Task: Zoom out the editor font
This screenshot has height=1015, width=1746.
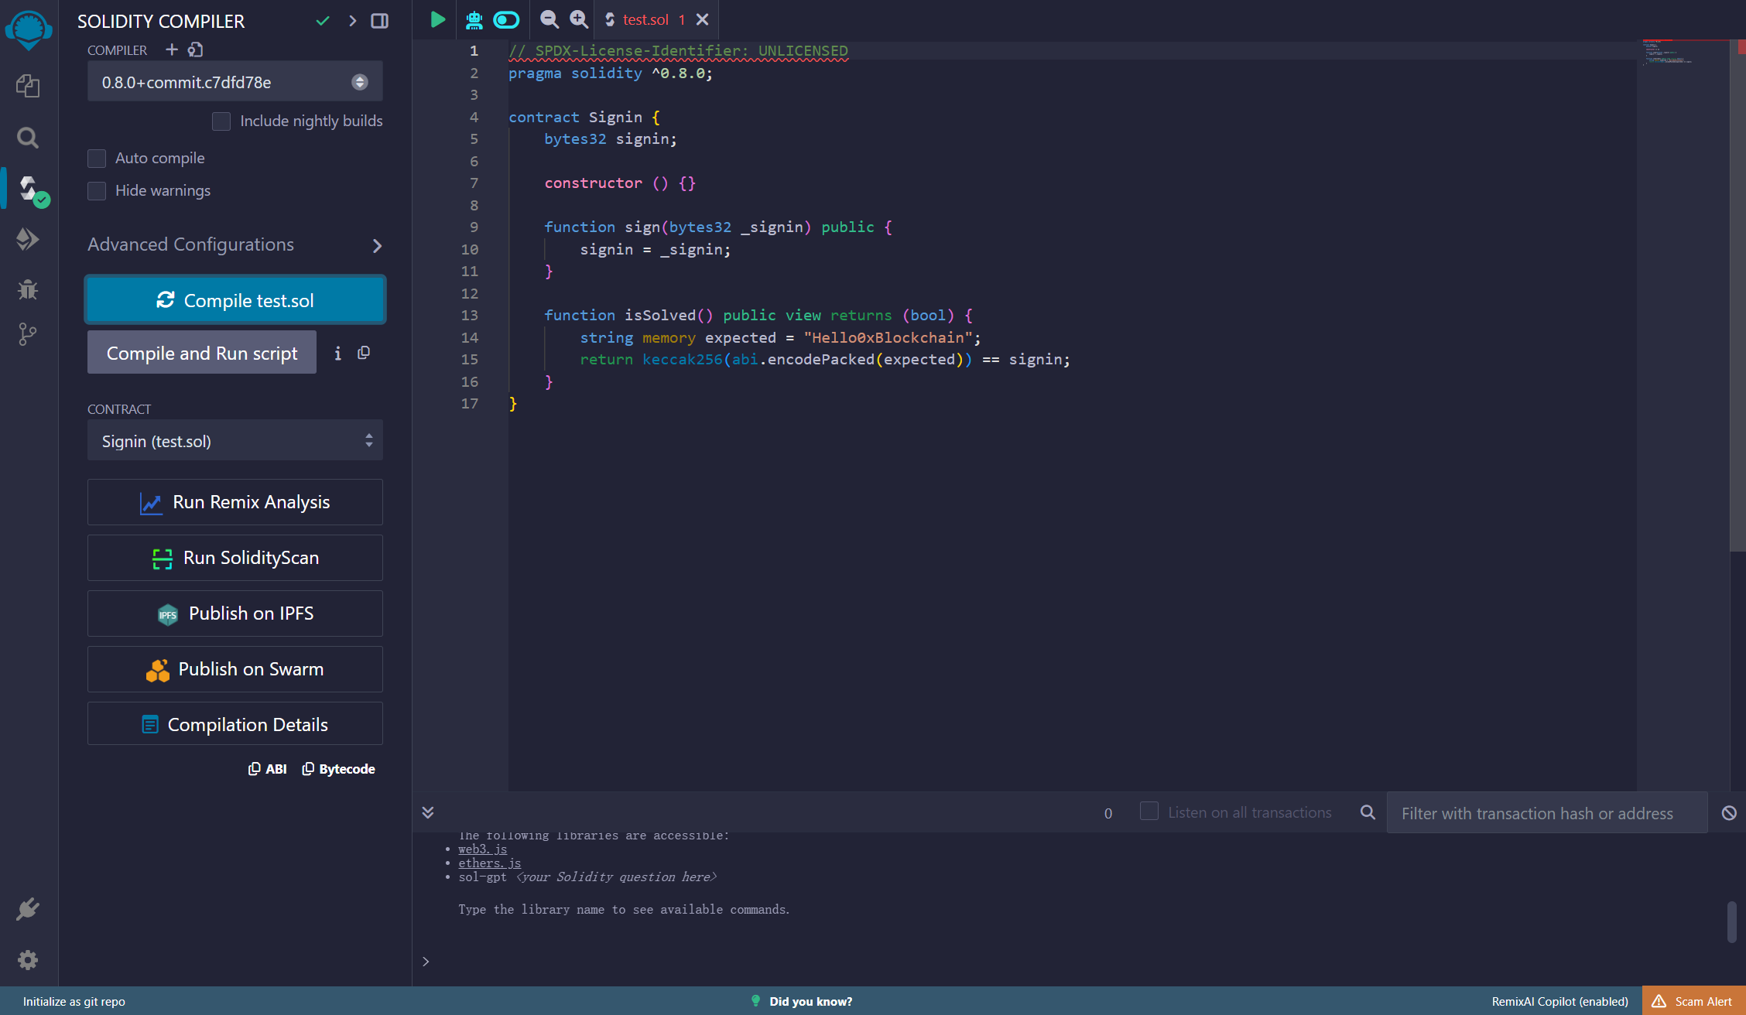Action: 549,19
